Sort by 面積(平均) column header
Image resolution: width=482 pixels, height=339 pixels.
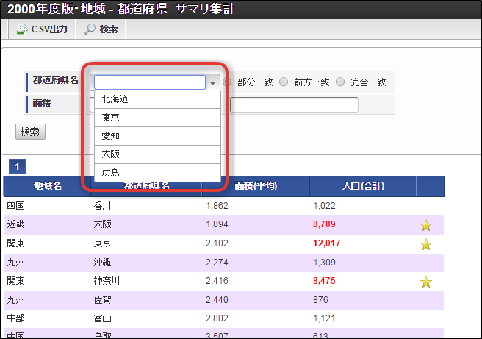256,186
